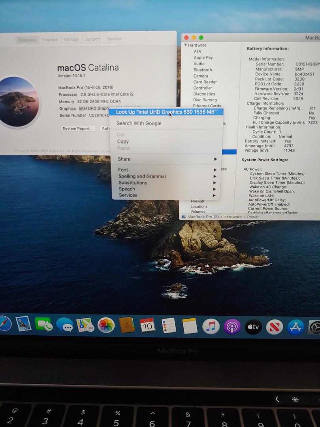Open the Reminders app
This screenshot has width=320, height=427.
pos(169,326)
